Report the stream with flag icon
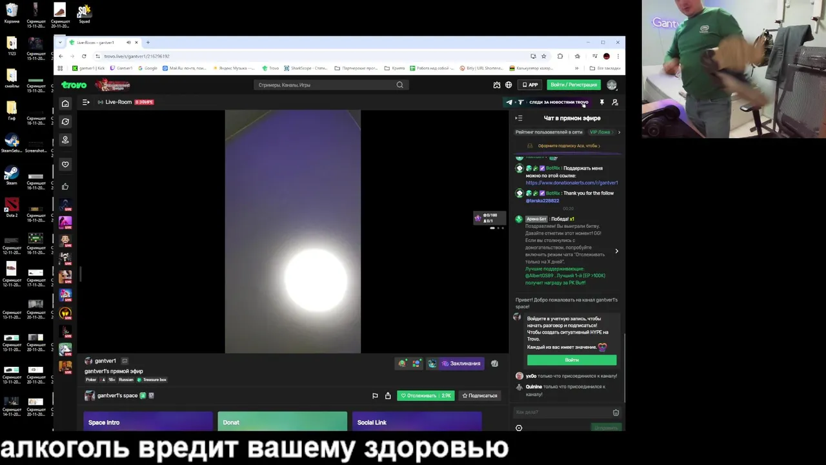 point(375,395)
